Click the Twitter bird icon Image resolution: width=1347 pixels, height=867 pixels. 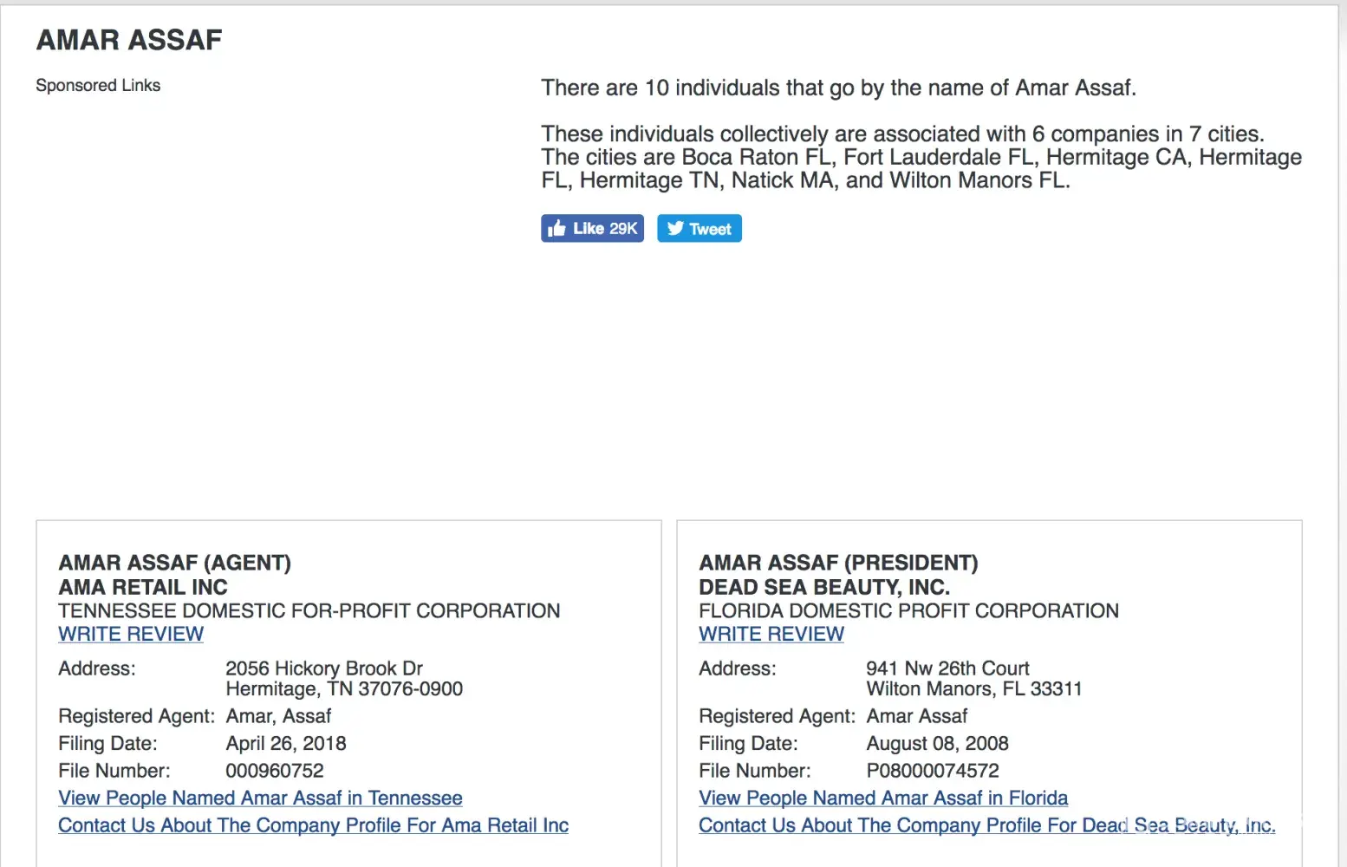coord(675,229)
